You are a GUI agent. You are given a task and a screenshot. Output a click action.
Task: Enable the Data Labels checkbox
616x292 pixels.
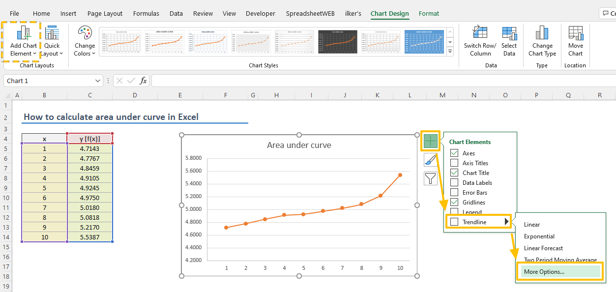pyautogui.click(x=453, y=182)
